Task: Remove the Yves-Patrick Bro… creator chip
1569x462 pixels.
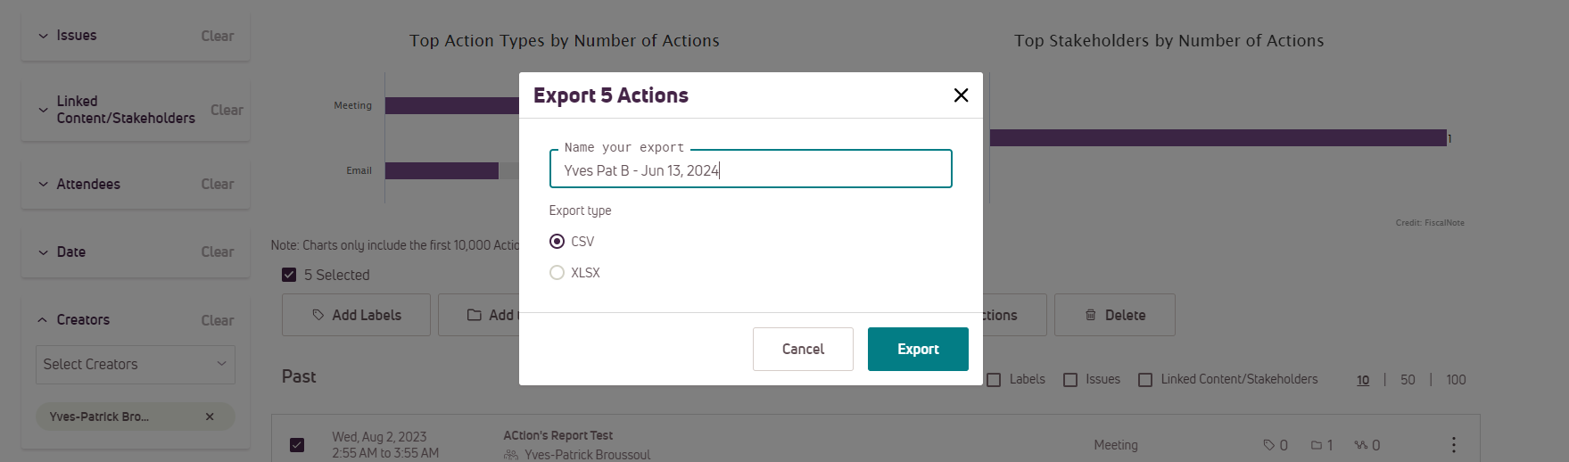Action: [210, 417]
